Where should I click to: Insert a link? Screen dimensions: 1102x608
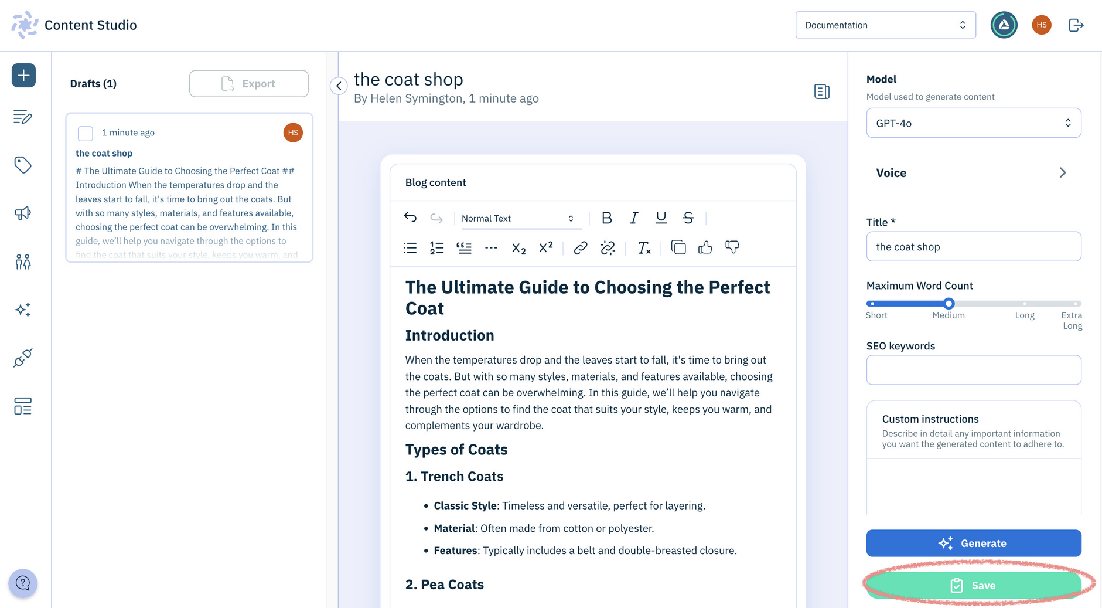coord(581,248)
